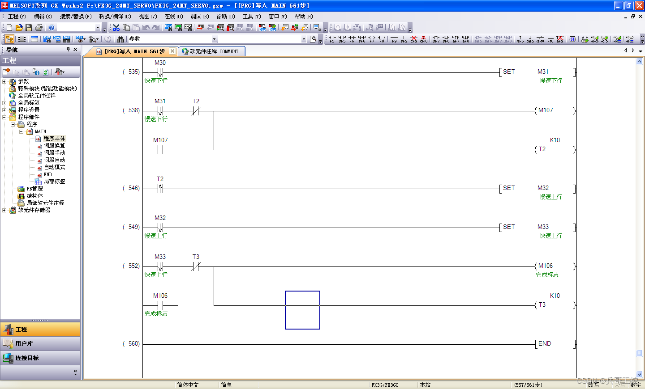Viewport: 645px width, 389px height.
Task: Expand the 软元件存储器 tree node
Action: [x=4, y=210]
